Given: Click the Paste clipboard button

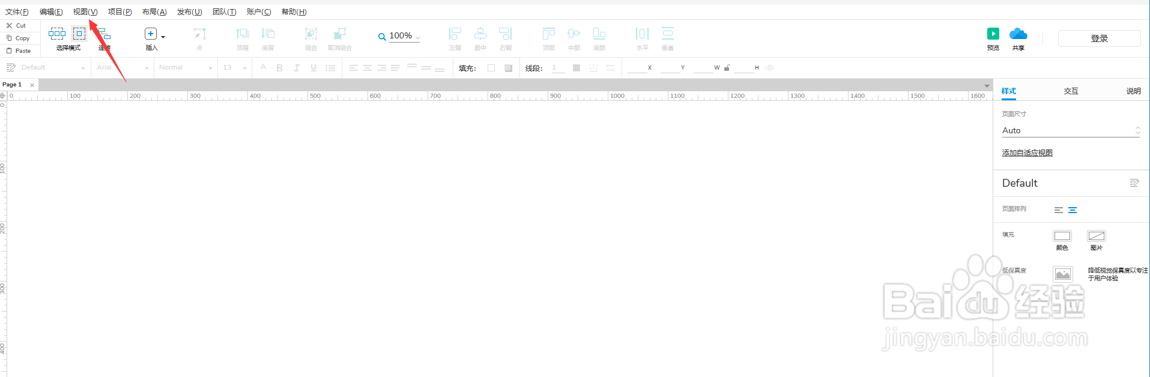Looking at the screenshot, I should 19,51.
